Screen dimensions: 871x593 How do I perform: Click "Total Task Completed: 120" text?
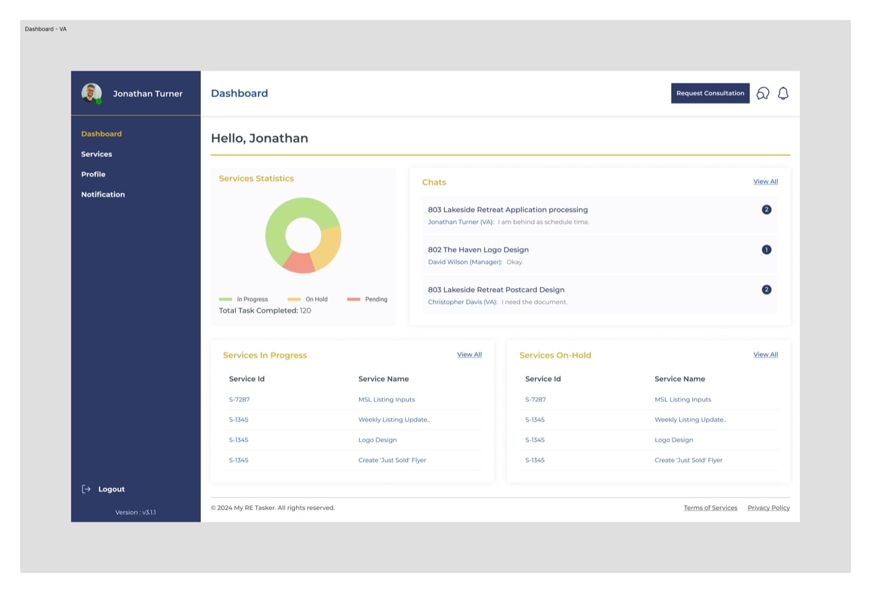[265, 311]
